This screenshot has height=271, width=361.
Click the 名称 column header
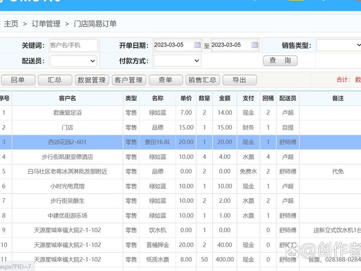[157, 98]
